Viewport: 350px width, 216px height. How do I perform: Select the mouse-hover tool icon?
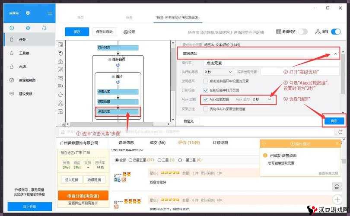[60, 111]
